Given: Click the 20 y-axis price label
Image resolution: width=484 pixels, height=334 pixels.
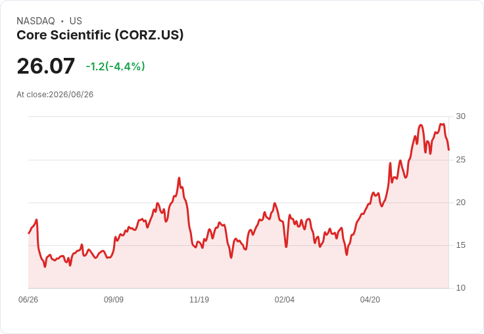Looking at the screenshot, I should [460, 203].
